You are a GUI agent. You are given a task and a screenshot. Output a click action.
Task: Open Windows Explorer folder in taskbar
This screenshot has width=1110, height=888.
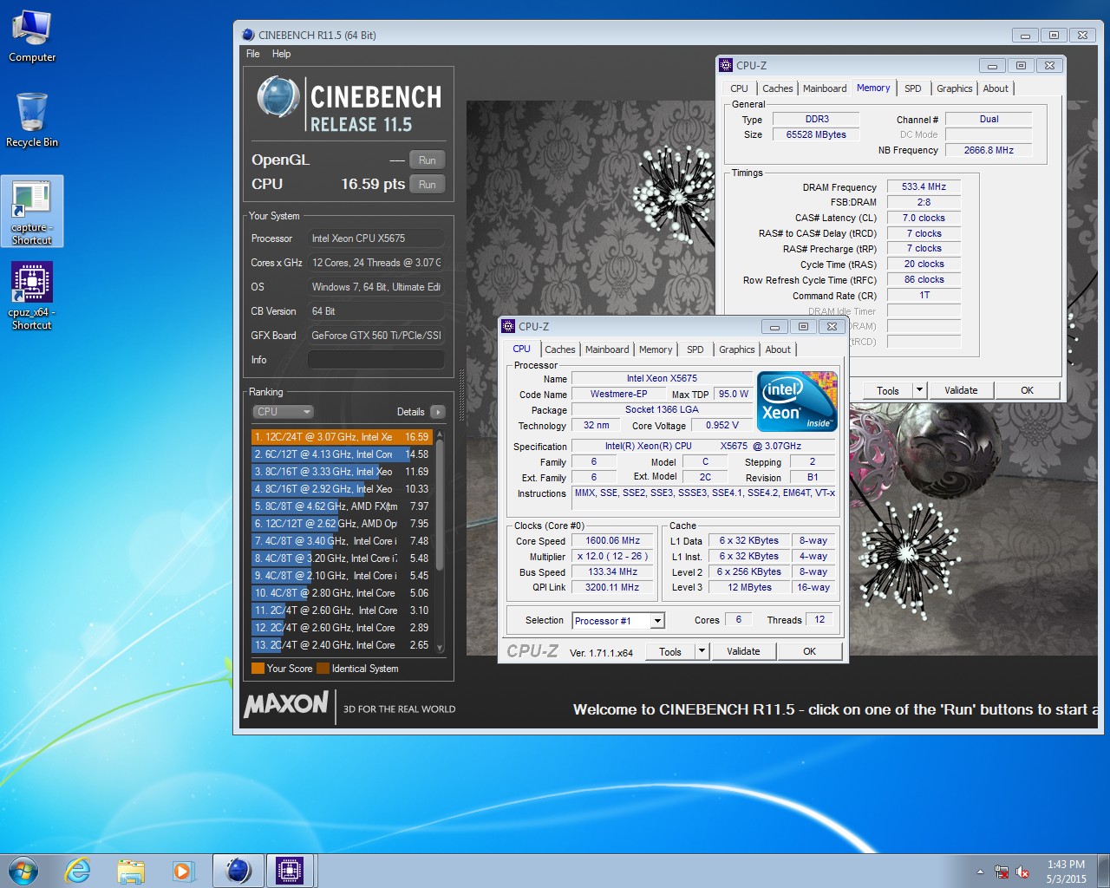(x=131, y=871)
